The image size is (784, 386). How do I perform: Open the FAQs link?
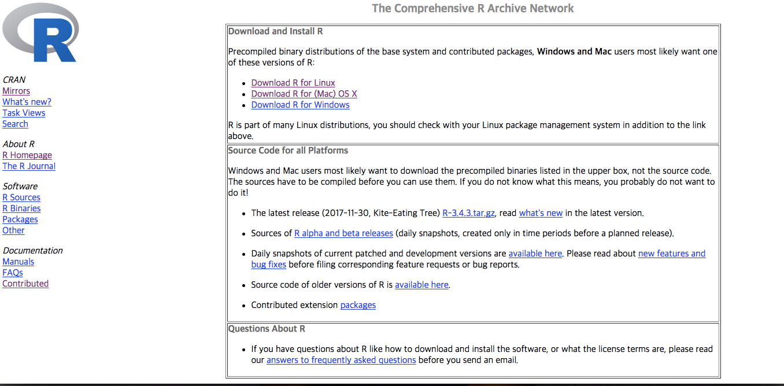13,273
